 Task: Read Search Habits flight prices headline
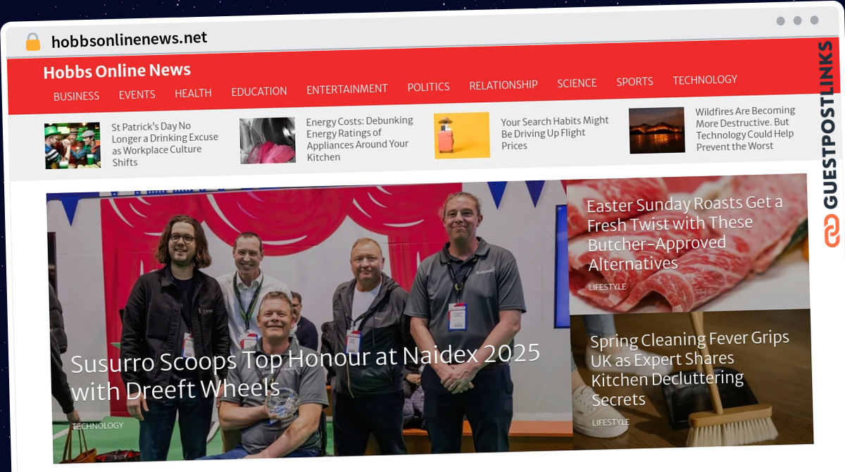click(x=555, y=133)
